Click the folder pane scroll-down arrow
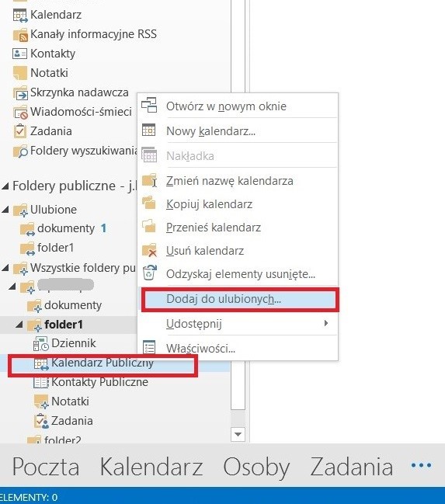Screen dimensions: 445x504 click(238, 434)
